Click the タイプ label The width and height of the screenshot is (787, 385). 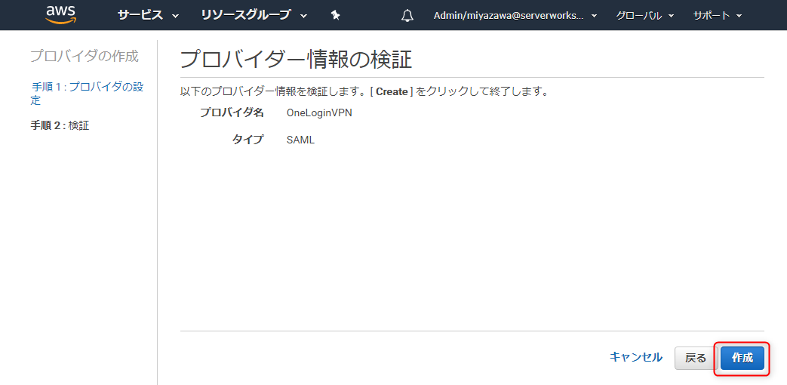click(x=247, y=140)
